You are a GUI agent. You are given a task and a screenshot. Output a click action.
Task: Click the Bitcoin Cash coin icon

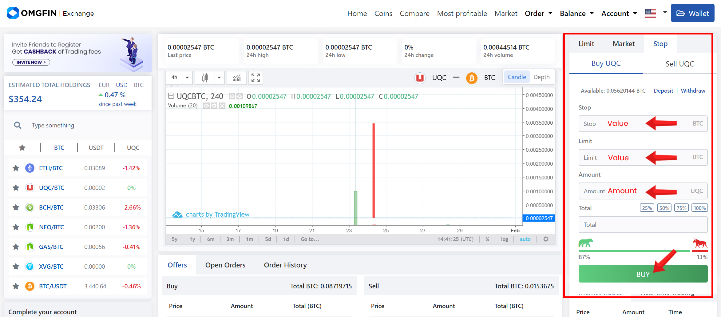(30, 207)
